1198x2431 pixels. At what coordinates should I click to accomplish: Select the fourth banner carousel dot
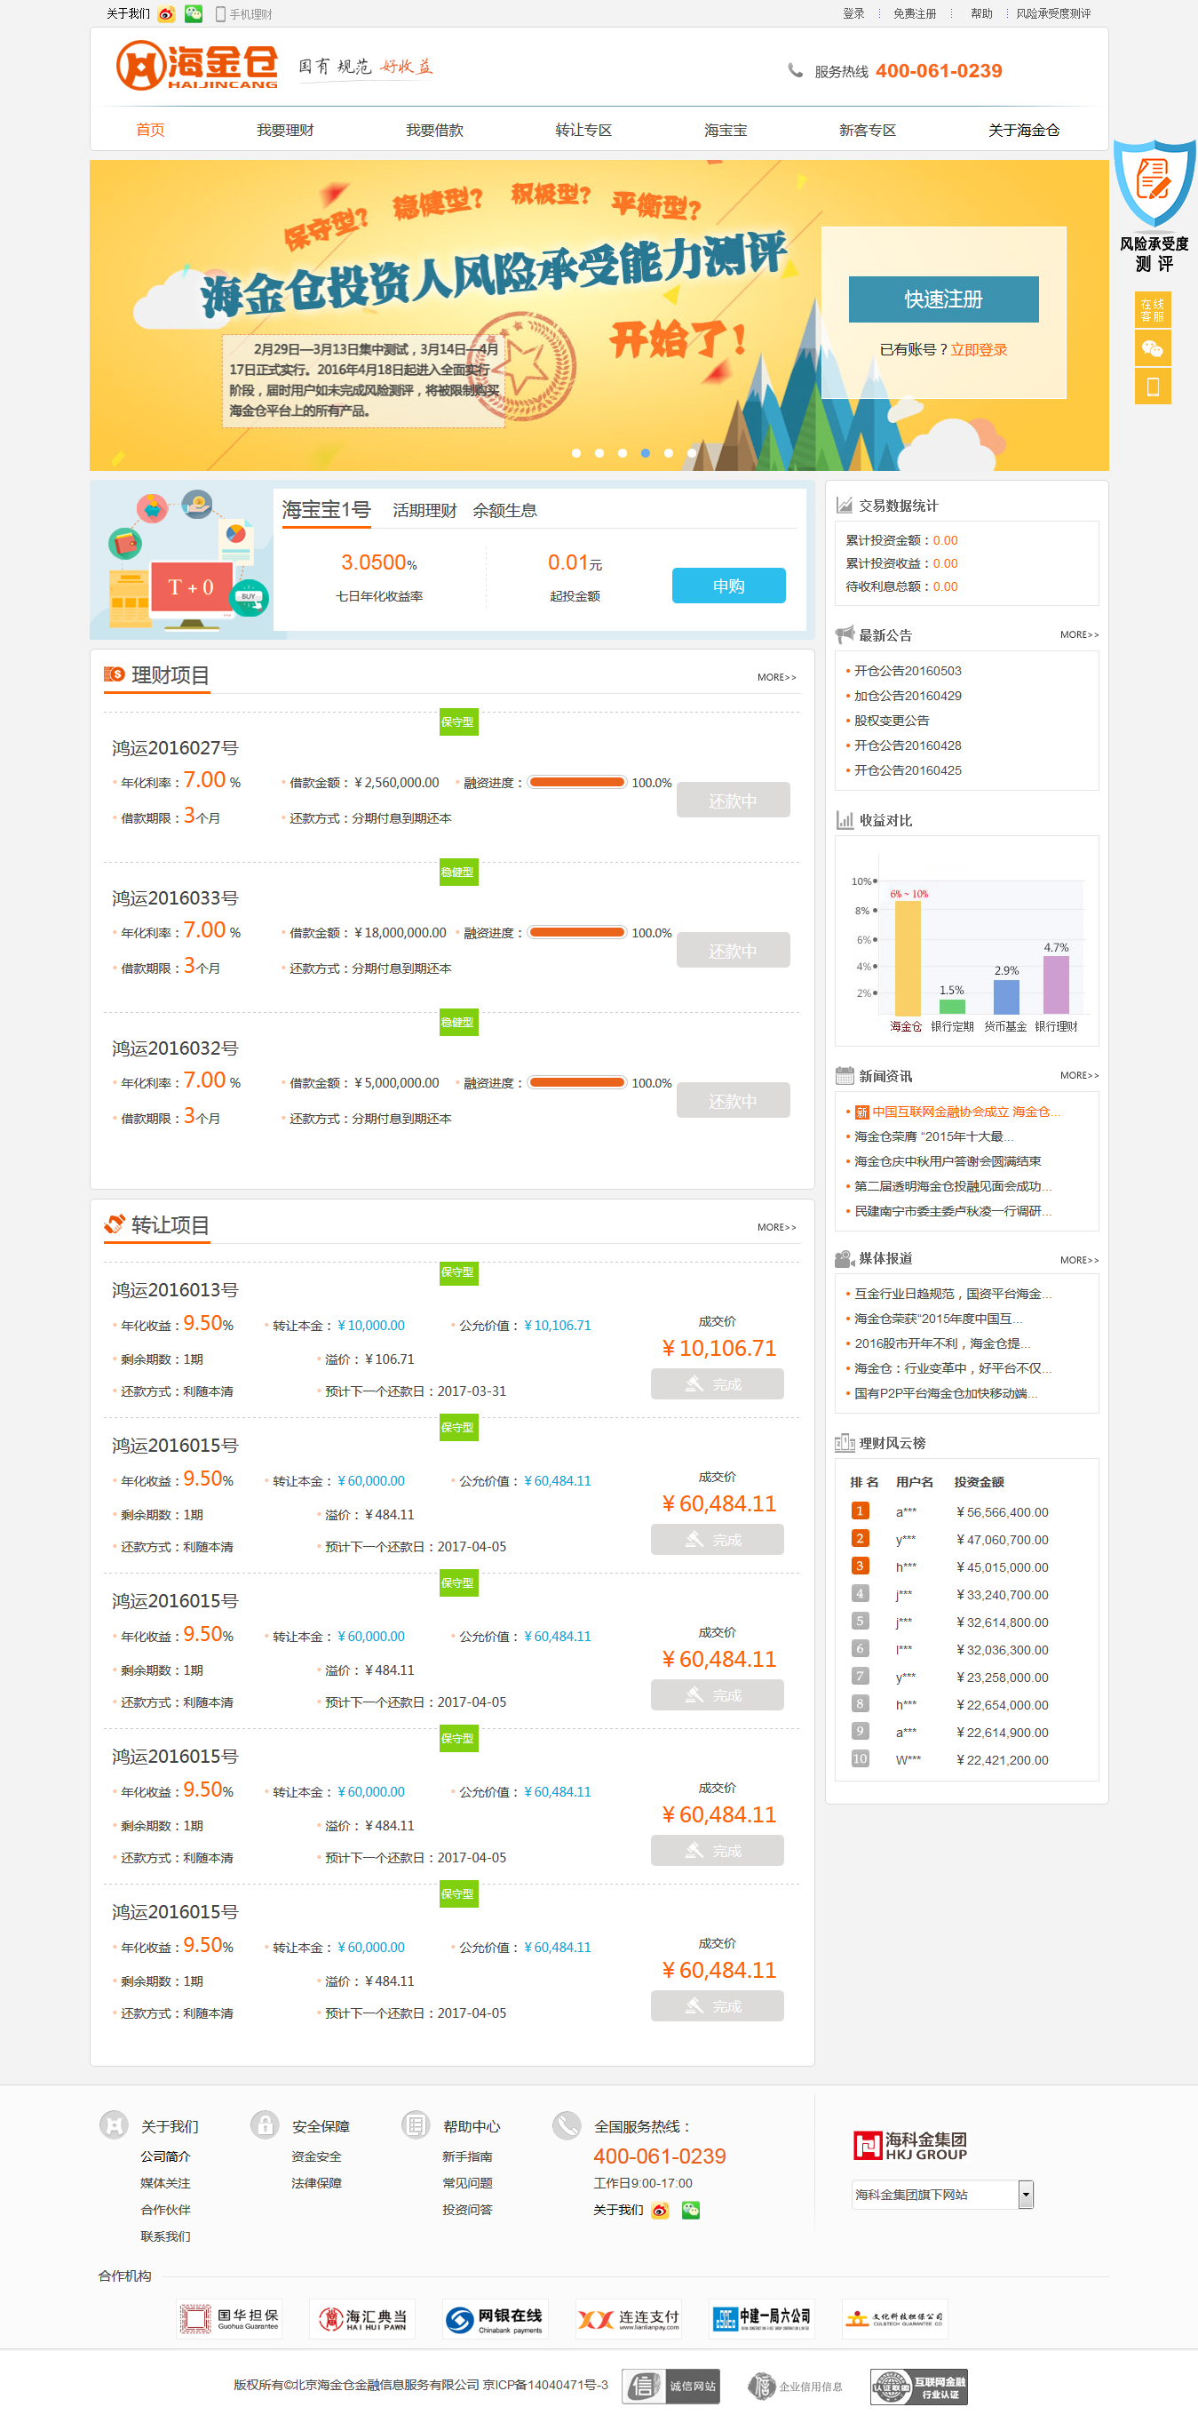point(646,453)
